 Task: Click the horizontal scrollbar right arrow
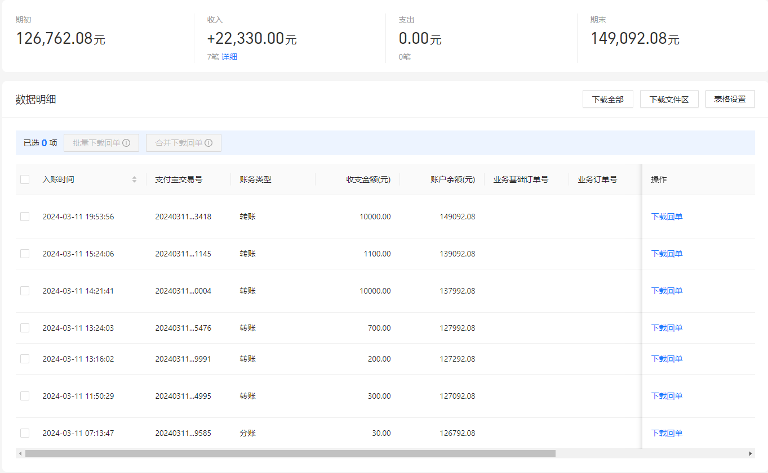[x=751, y=453]
